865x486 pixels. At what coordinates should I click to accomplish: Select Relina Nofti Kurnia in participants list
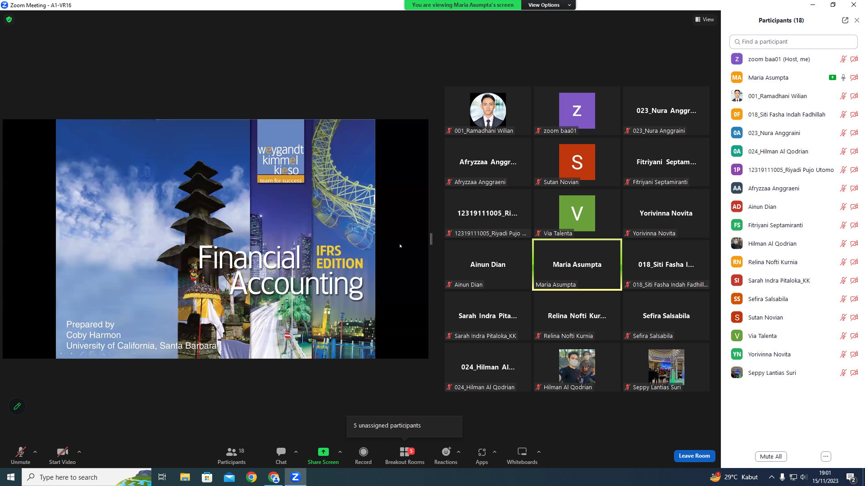(x=794, y=262)
